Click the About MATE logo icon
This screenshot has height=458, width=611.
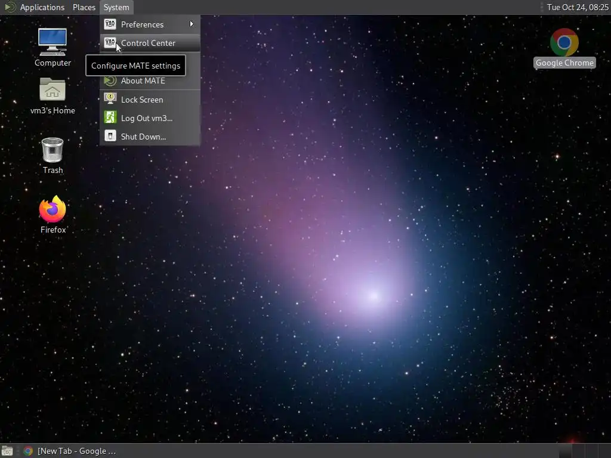click(x=110, y=81)
